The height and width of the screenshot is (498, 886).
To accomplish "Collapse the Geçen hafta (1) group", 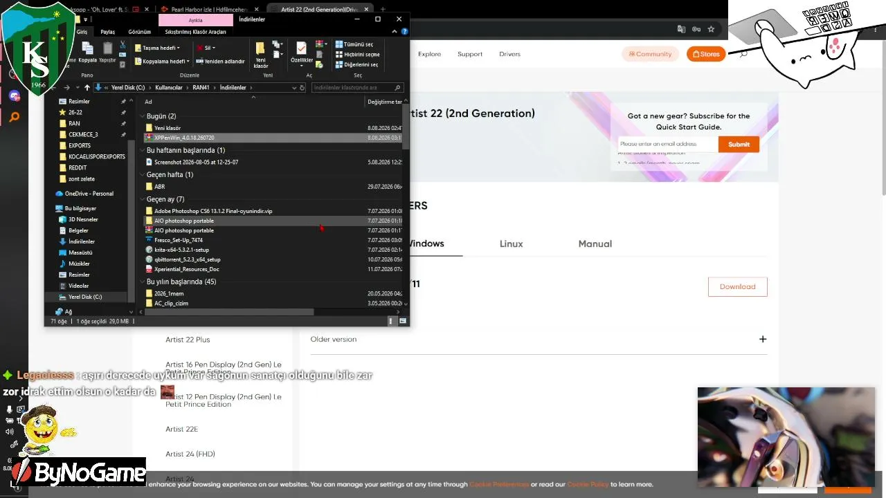I will [142, 175].
